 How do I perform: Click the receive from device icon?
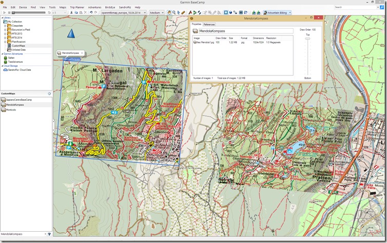[258, 12]
